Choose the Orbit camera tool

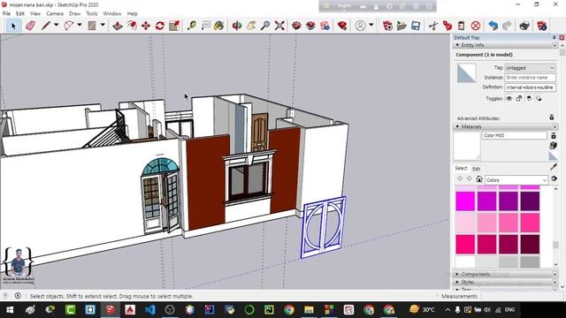pyautogui.click(x=237, y=26)
